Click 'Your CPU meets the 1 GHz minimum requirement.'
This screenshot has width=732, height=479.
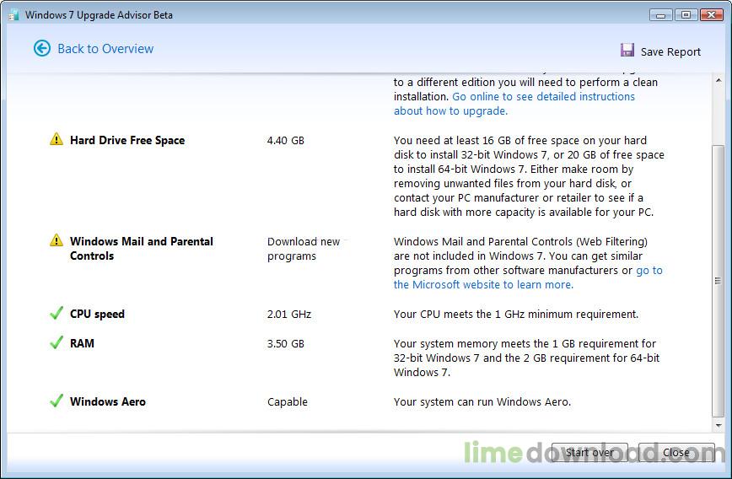point(516,315)
